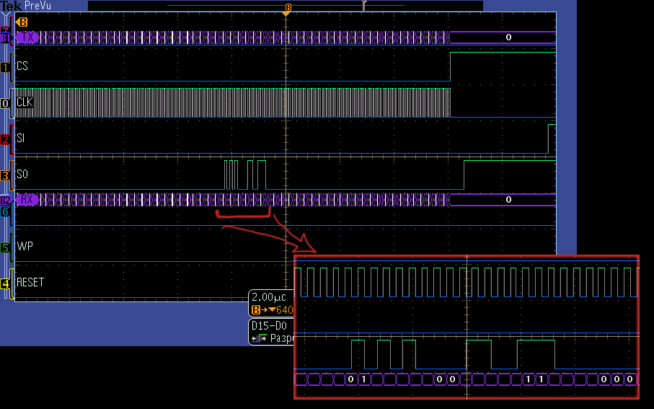Click the gray trigger position marker on the top record bar
The height and width of the screenshot is (409, 654).
363,5
